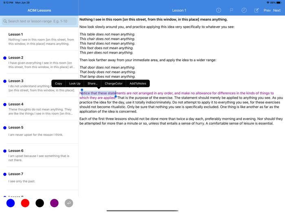
Task: Go to the Next lesson
Action: (276, 10)
